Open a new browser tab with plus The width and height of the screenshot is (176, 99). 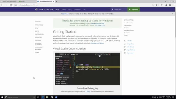pyautogui.click(x=56, y=1)
